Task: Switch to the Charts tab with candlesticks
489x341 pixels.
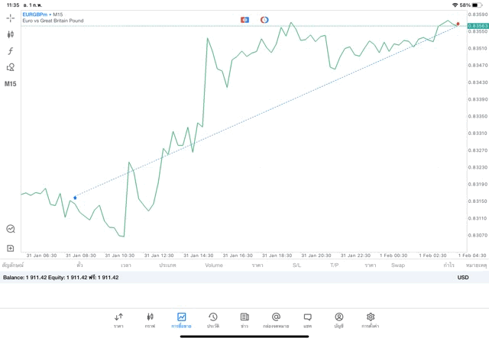Action: (x=150, y=320)
